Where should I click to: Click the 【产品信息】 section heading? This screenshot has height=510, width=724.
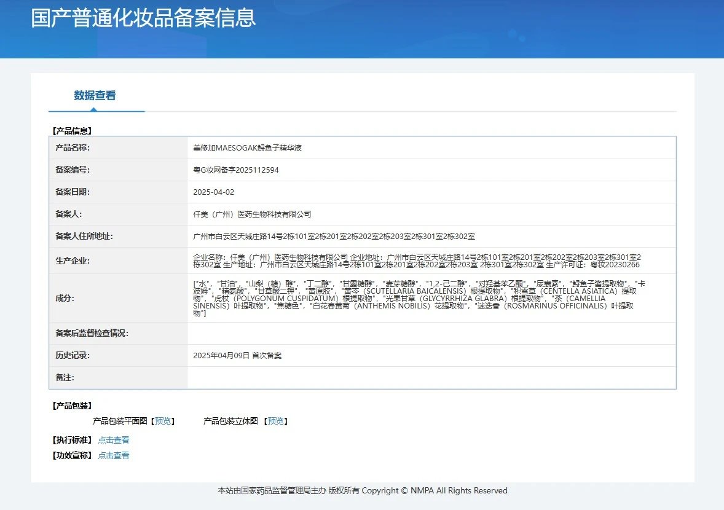point(72,131)
